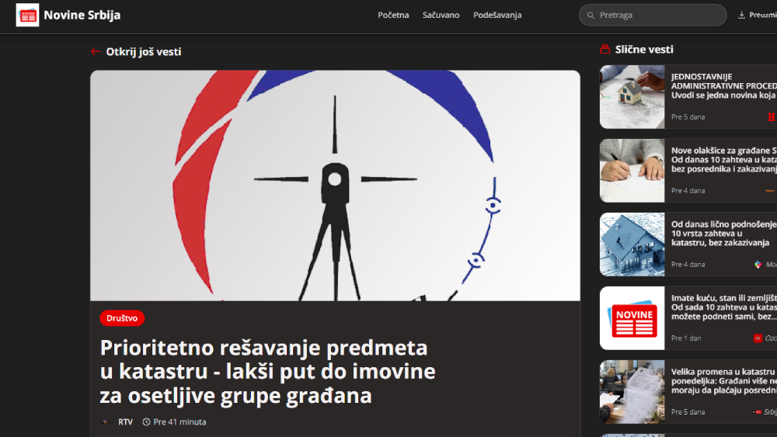Image resolution: width=777 pixels, height=437 pixels.
Task: Go to the Početna menu item
Action: pos(393,15)
